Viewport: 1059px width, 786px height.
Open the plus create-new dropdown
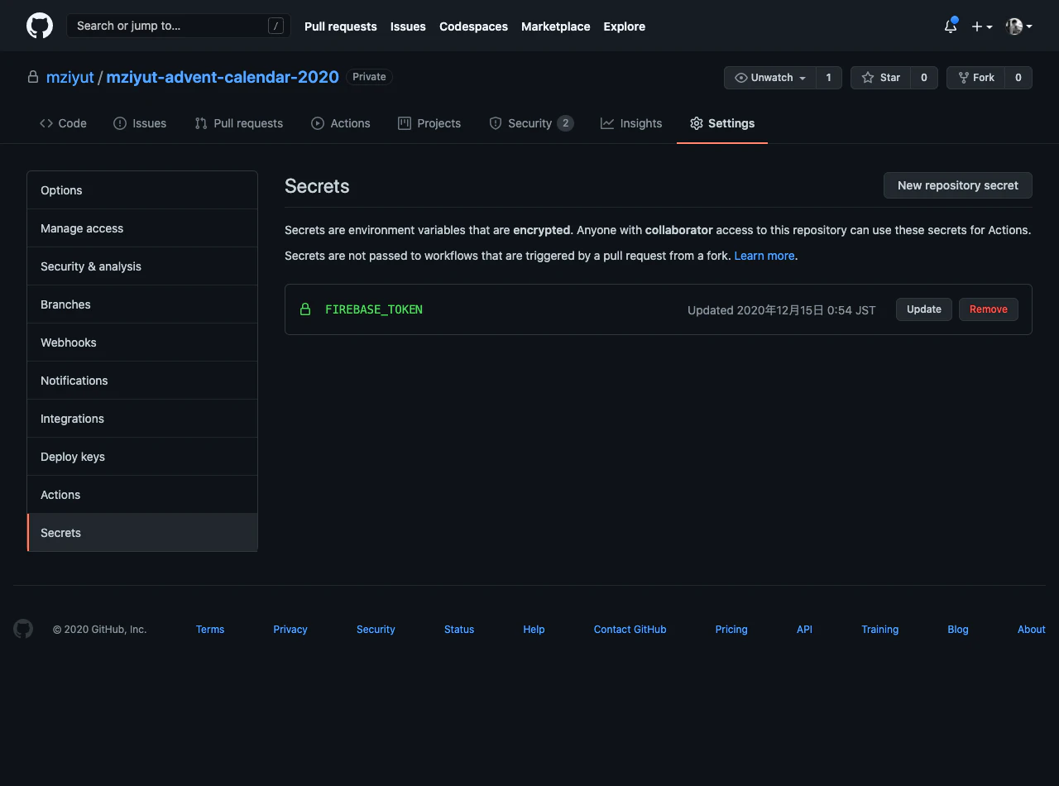[x=981, y=26]
